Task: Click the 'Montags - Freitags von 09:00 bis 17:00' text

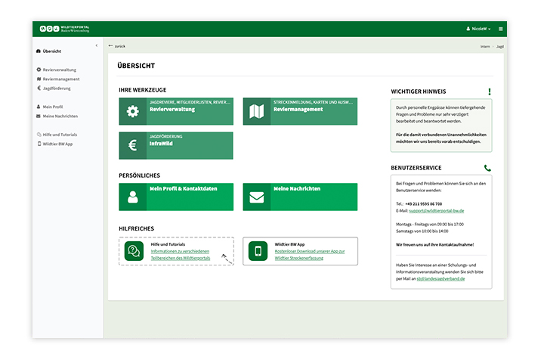Action: point(430,225)
